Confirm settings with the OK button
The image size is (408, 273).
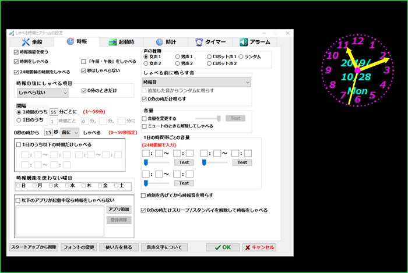pos(223,247)
